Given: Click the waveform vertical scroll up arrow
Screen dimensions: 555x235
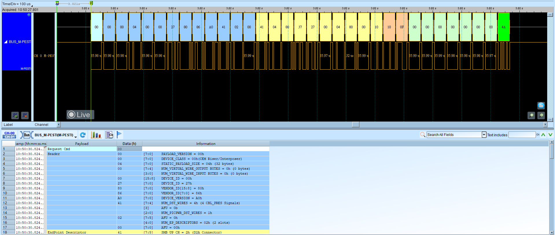Looking at the screenshot, I should point(550,14).
